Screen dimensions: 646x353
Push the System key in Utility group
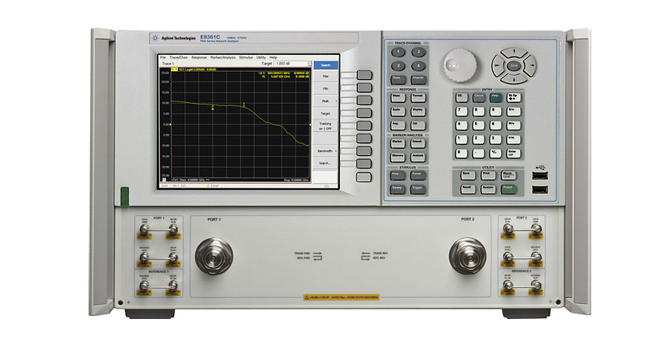pos(488,189)
